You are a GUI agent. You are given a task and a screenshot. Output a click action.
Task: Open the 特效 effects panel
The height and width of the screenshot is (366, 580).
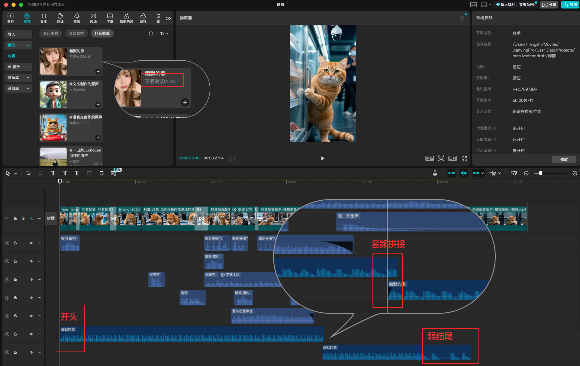(x=77, y=18)
